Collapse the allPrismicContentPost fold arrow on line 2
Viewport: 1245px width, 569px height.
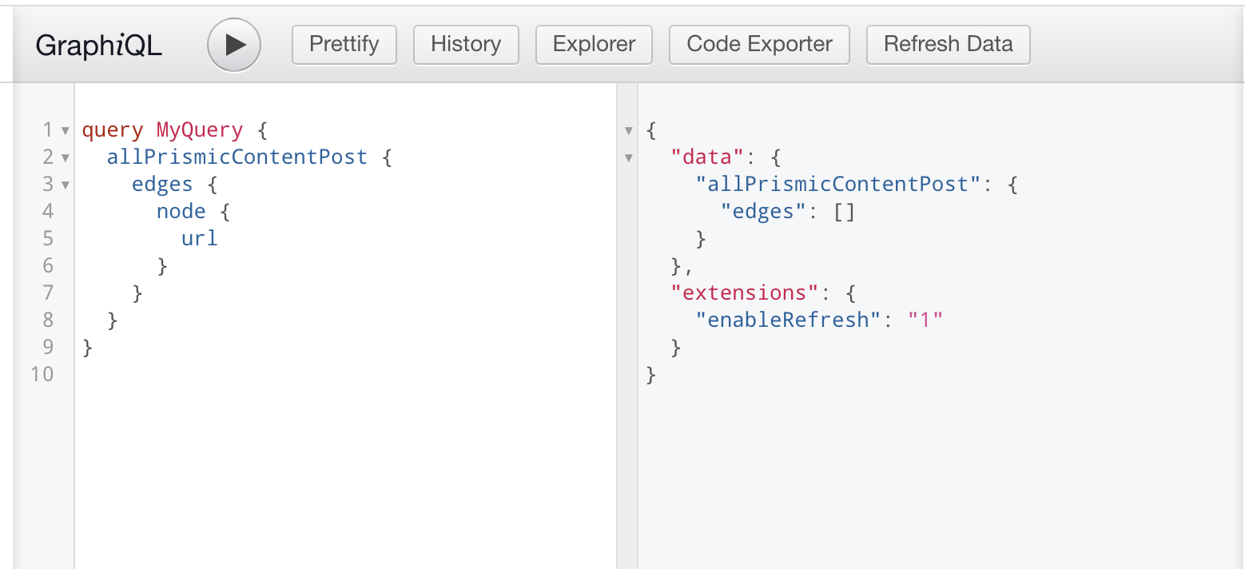(x=66, y=157)
